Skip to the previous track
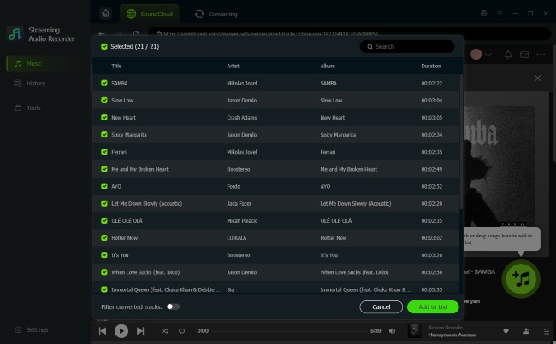The height and width of the screenshot is (344, 556). [103, 331]
